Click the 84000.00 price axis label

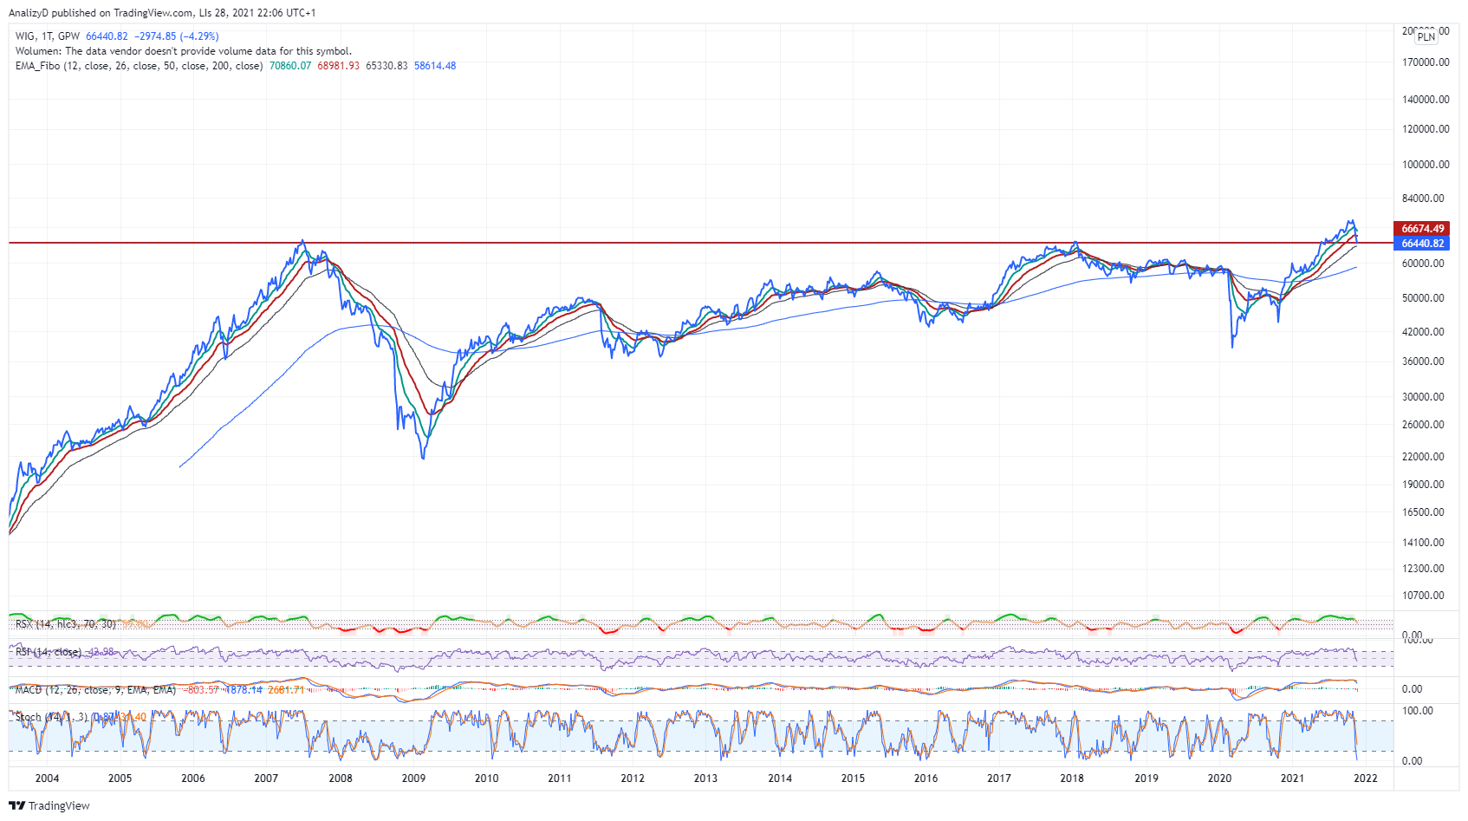point(1424,199)
